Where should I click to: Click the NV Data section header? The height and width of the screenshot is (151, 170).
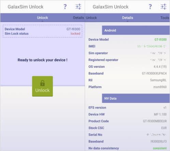136,98
